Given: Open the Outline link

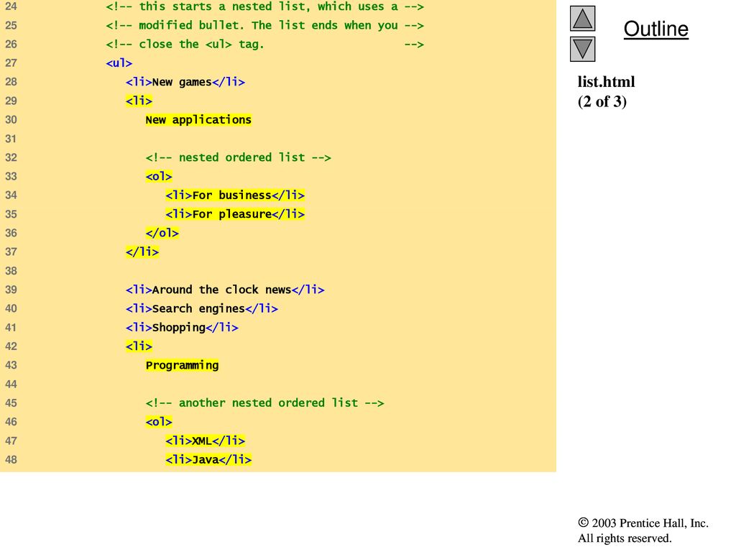Looking at the screenshot, I should click(655, 29).
